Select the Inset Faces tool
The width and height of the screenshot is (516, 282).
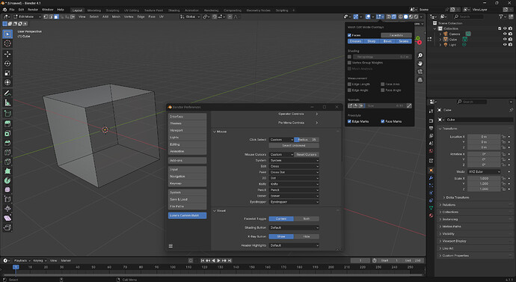tap(7, 133)
